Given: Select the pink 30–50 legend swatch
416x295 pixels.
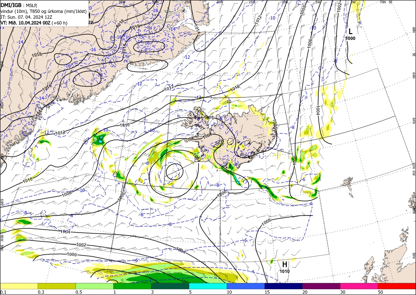Looking at the screenshot, I should point(359,286).
